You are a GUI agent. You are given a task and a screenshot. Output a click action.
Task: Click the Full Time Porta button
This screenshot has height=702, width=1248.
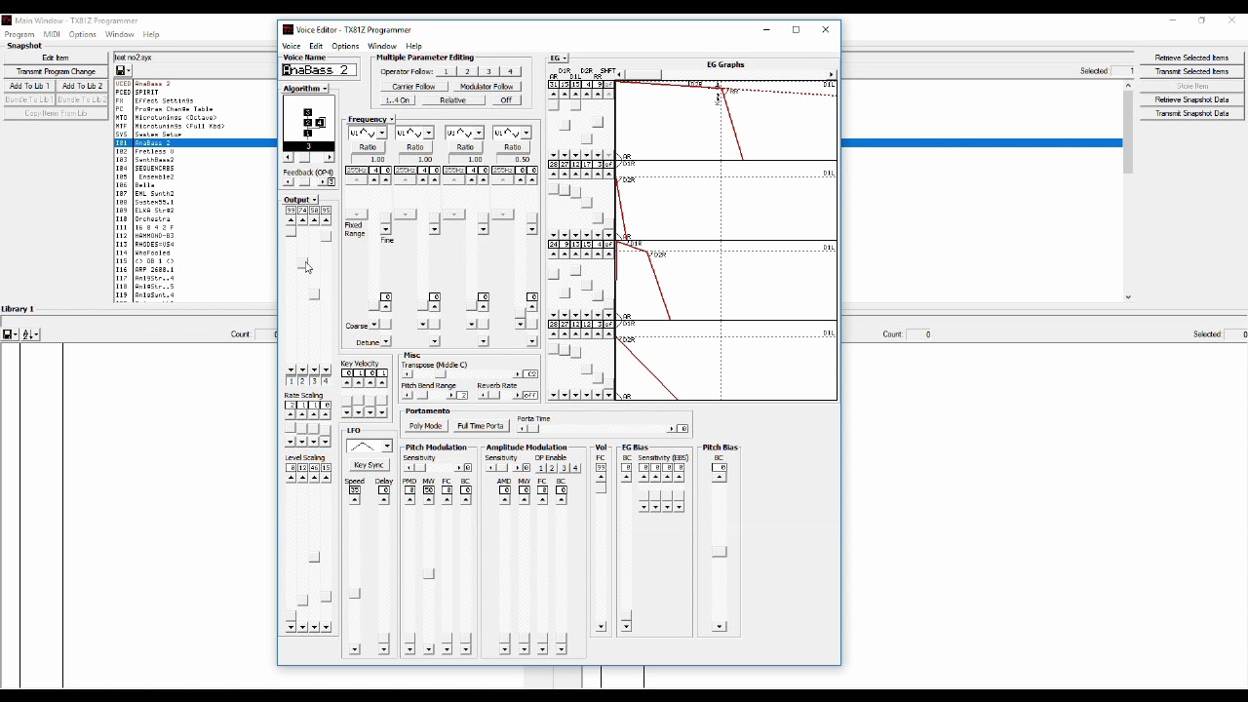pos(481,426)
